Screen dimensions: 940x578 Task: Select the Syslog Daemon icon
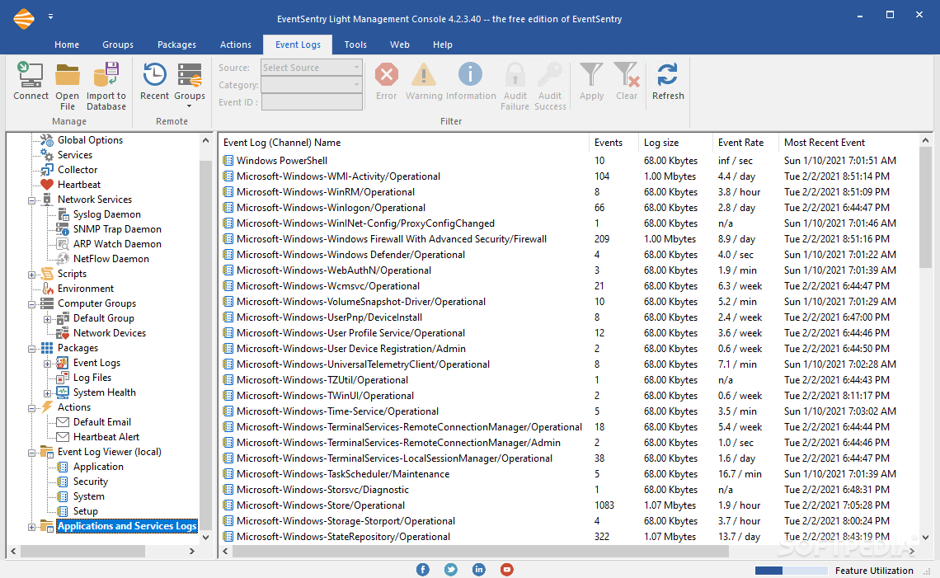63,214
